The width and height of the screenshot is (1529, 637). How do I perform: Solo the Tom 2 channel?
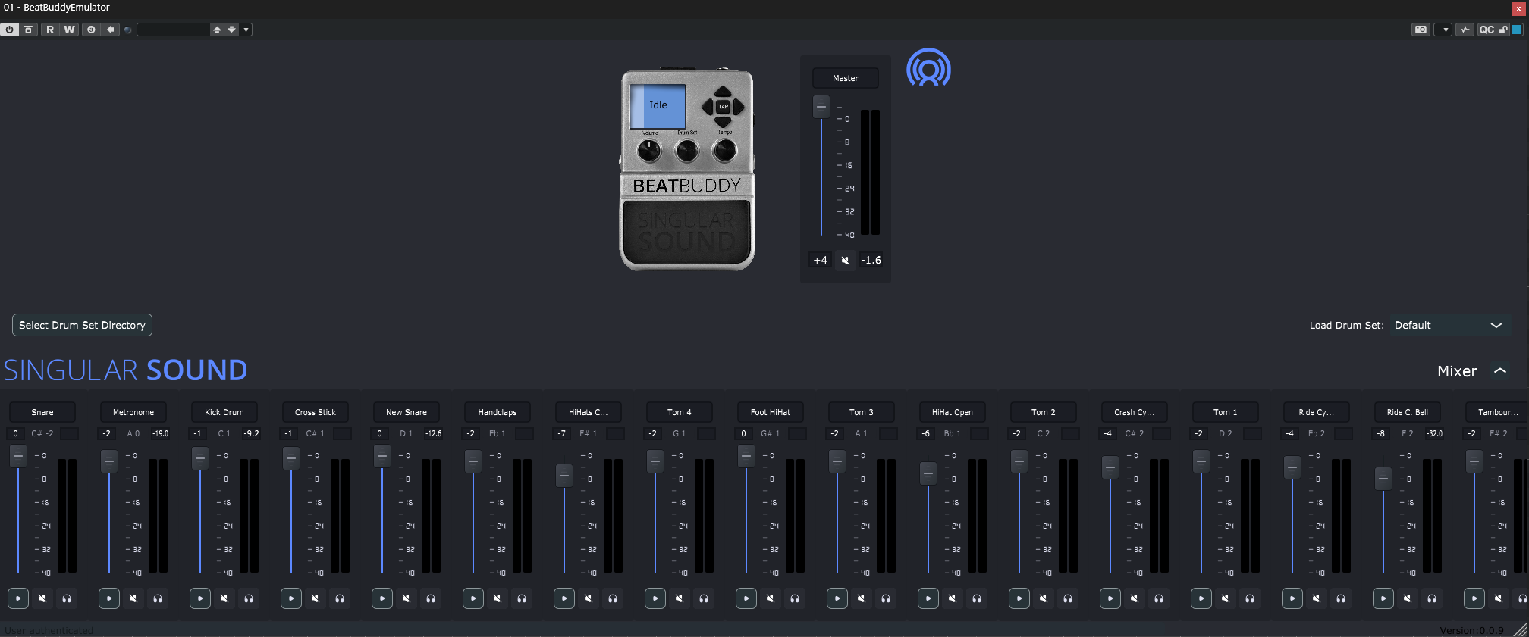pos(1068,598)
